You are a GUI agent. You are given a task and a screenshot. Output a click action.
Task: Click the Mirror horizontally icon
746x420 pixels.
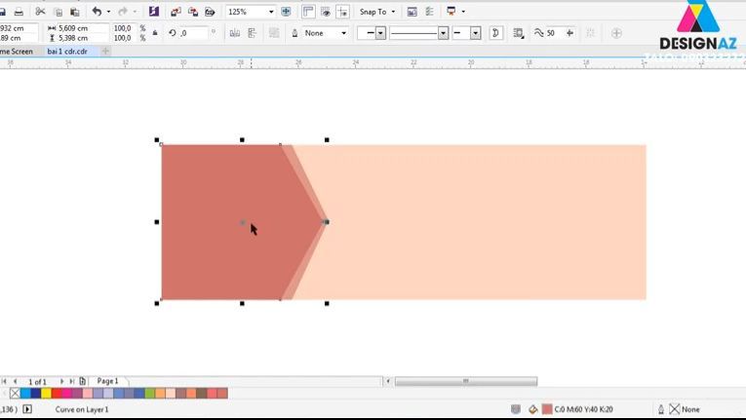[x=234, y=33]
